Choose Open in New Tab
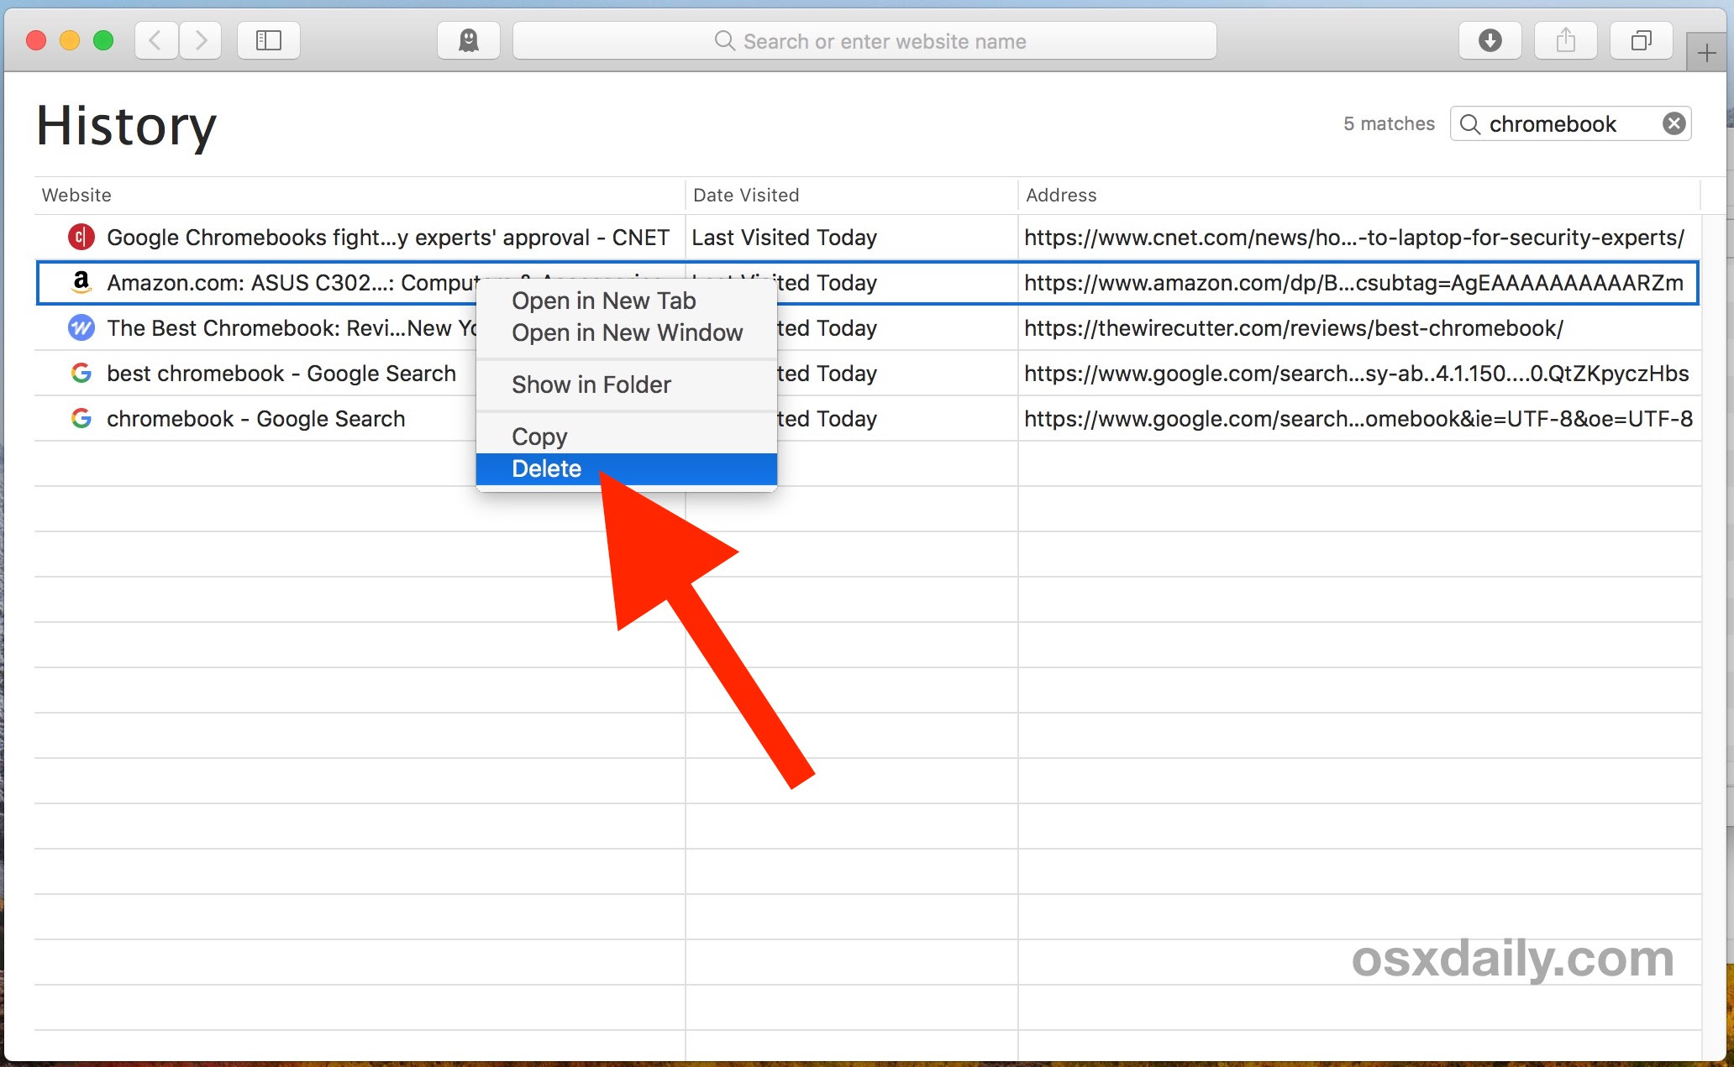Image resolution: width=1734 pixels, height=1067 pixels. tap(626, 301)
